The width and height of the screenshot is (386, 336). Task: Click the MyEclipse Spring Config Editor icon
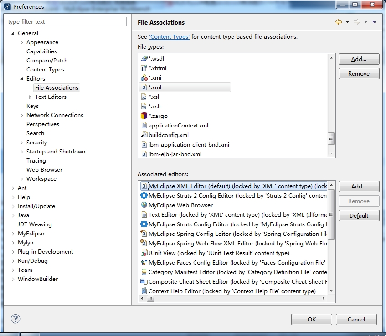click(x=144, y=234)
